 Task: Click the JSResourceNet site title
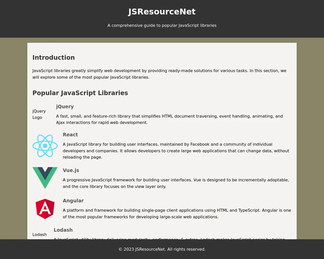[162, 12]
